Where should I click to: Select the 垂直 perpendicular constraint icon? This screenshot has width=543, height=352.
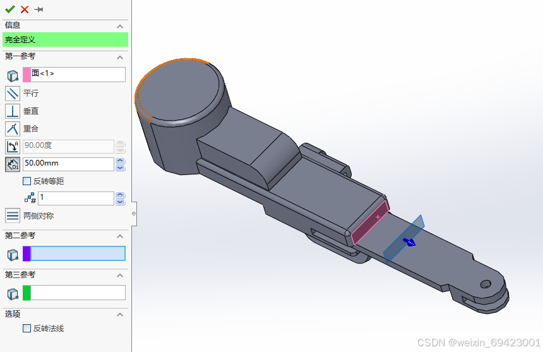pyautogui.click(x=13, y=111)
